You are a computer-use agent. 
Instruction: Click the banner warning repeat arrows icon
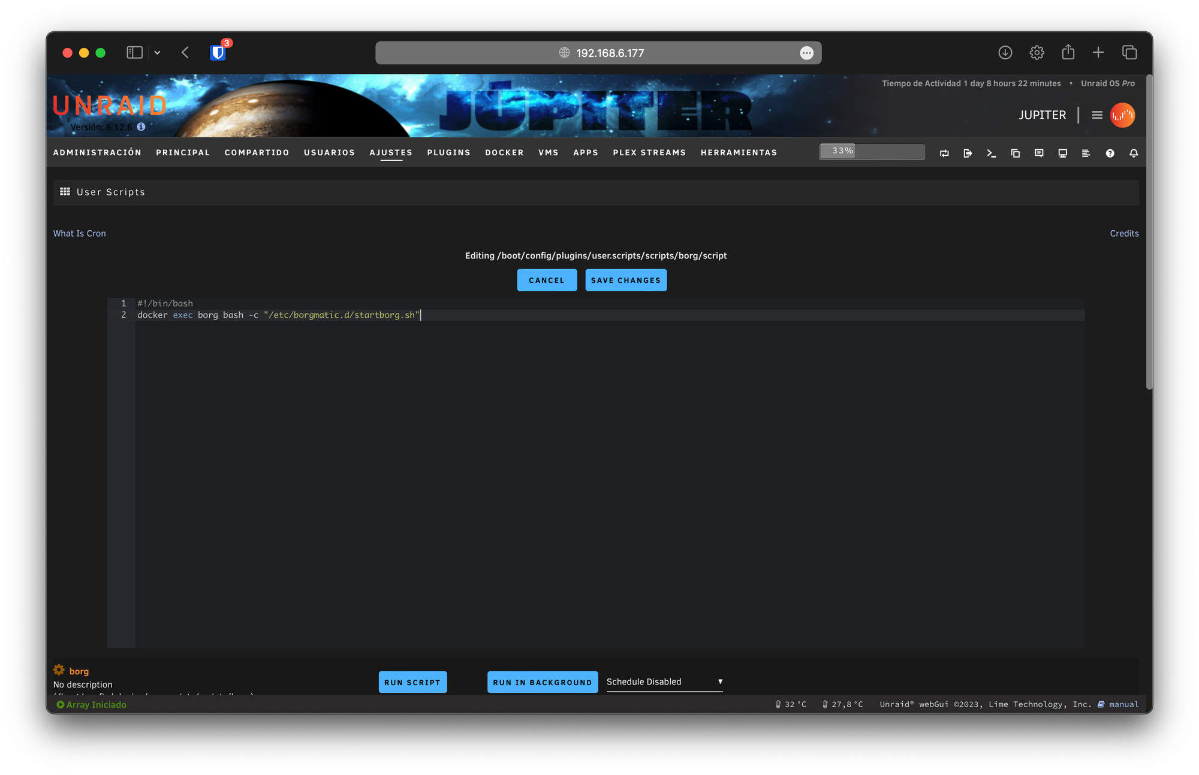[944, 153]
